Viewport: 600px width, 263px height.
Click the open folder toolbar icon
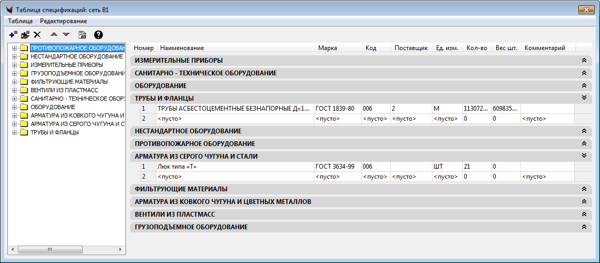coord(25,35)
